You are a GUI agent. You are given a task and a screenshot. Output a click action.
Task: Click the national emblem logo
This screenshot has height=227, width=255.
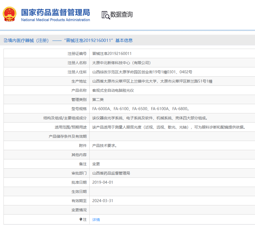(10, 14)
